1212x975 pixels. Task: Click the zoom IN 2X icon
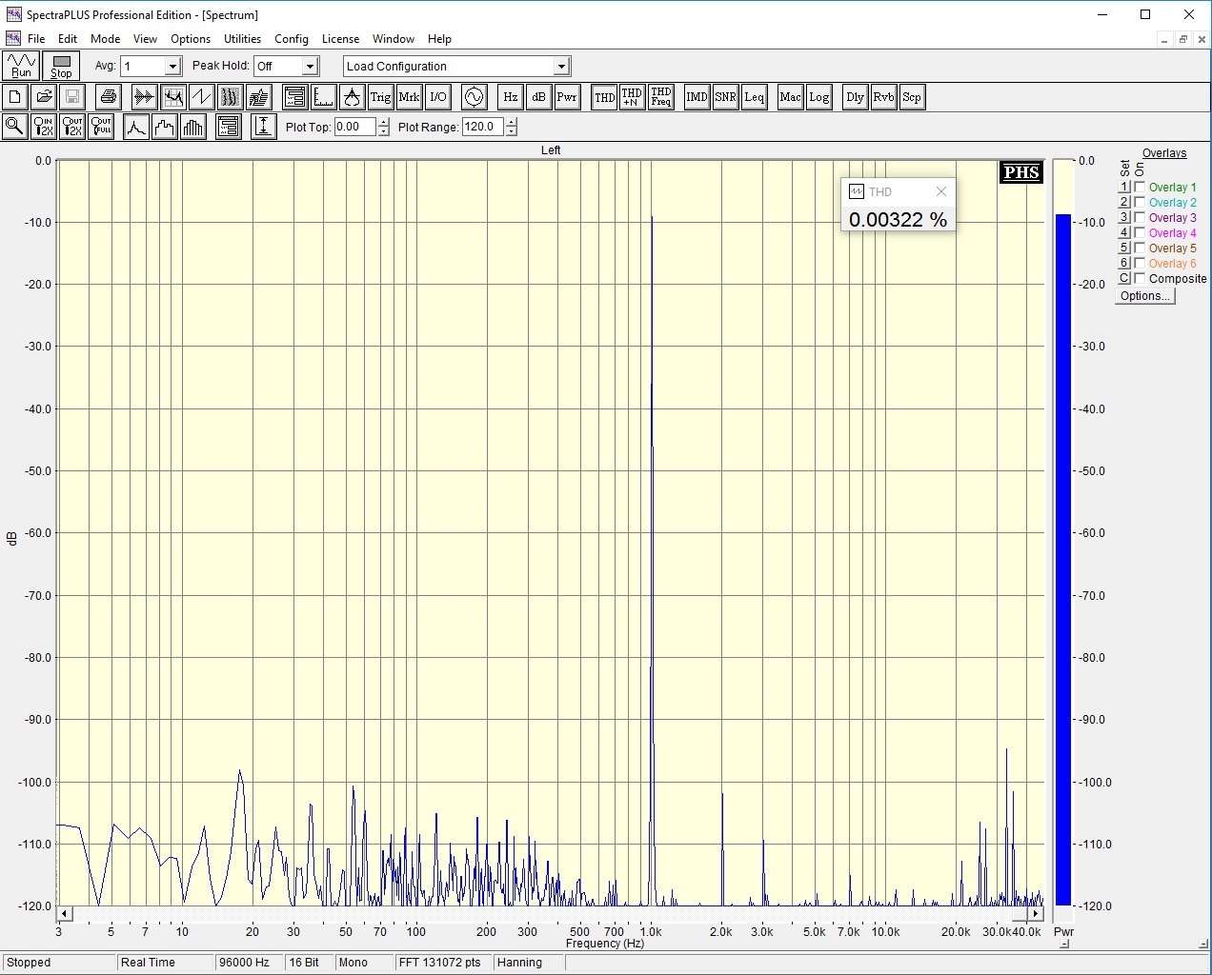point(44,127)
